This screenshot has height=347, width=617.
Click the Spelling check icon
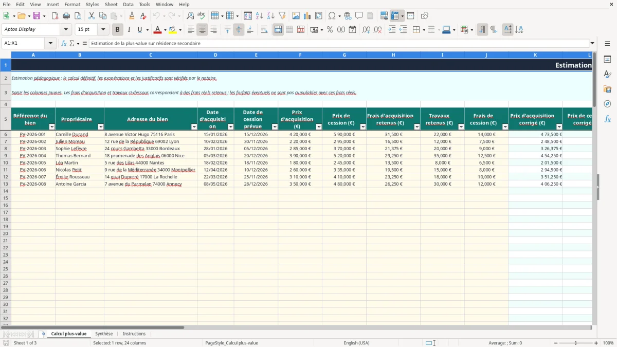click(202, 16)
